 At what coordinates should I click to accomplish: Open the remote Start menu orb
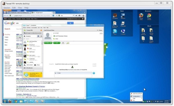[x=5, y=101]
